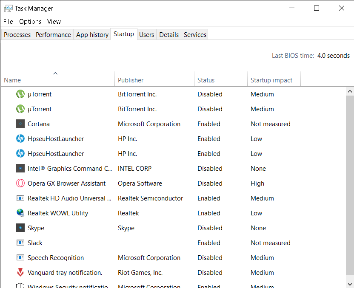Select the Speech Recognition entry name
354x288 pixels.
click(56, 258)
